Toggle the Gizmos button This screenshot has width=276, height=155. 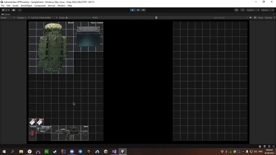coord(268,18)
